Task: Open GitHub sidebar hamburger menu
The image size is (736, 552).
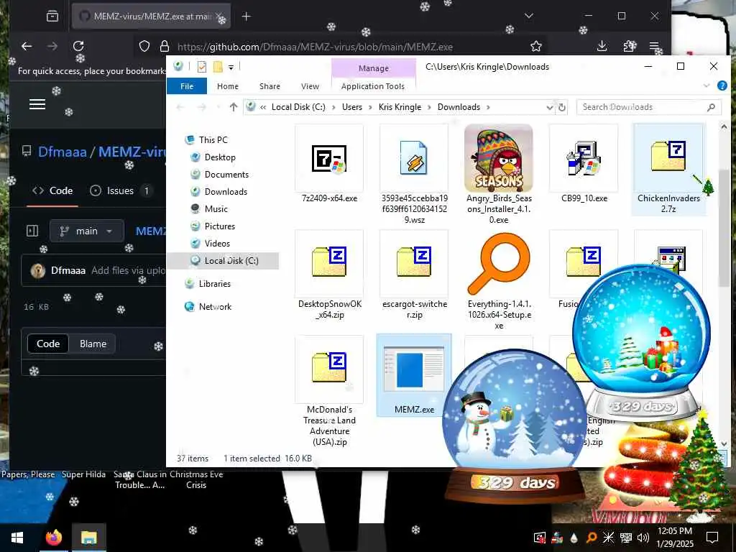Action: click(x=37, y=104)
